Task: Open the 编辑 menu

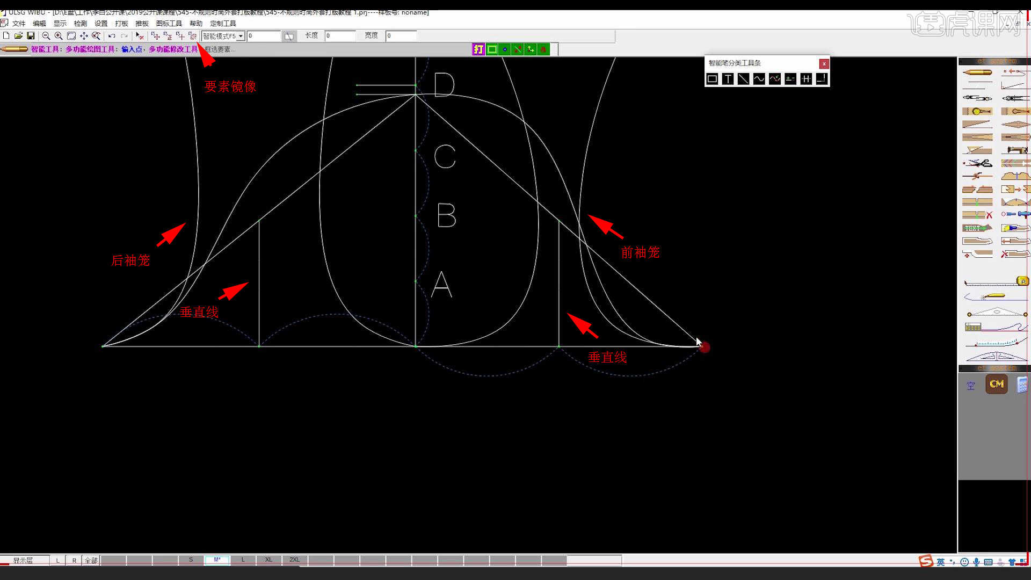Action: tap(39, 24)
